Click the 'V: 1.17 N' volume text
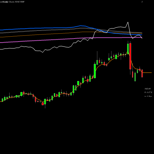This screenshot has height=154, width=154. [x=148, y=92]
